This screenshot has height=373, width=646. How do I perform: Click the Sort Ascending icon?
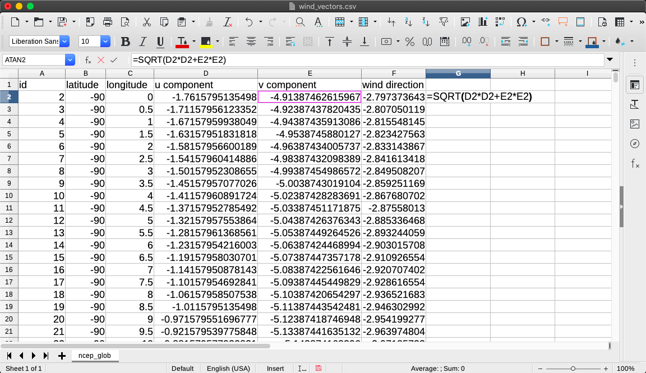click(408, 22)
